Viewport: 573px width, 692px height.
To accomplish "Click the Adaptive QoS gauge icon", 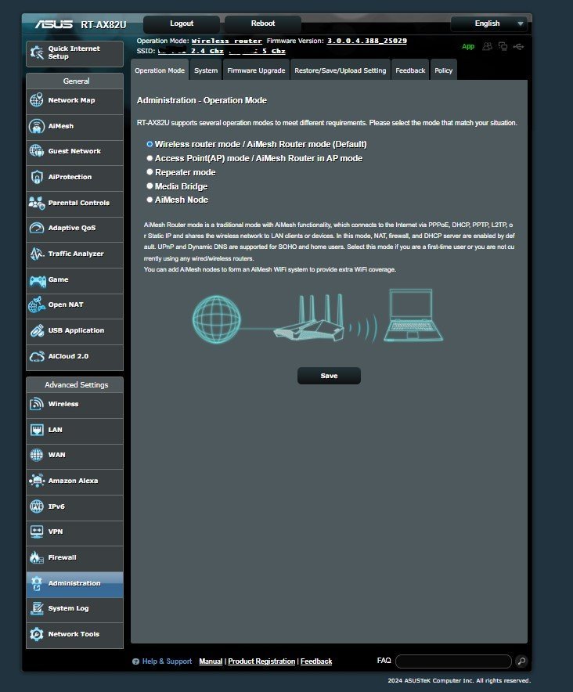I will click(37, 228).
